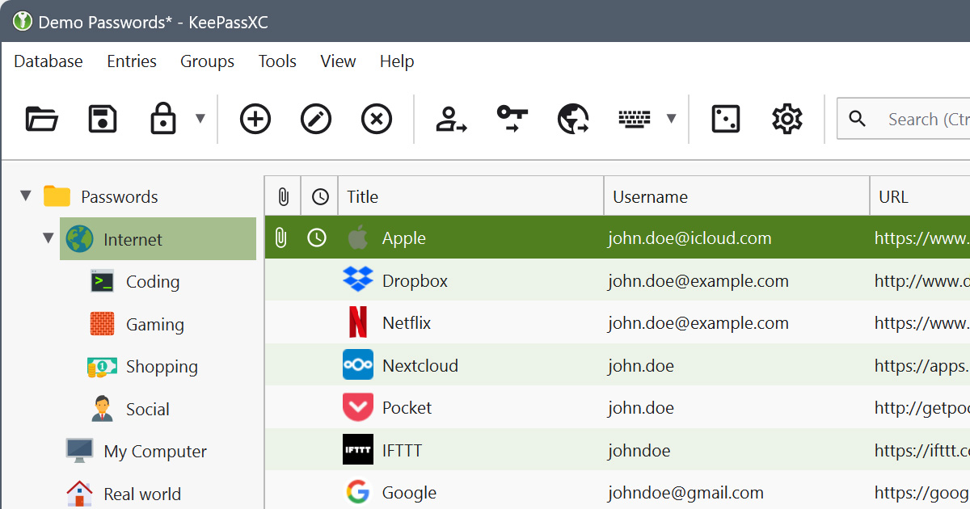Sort entries by URL column
The width and height of the screenshot is (970, 509).
pos(920,196)
